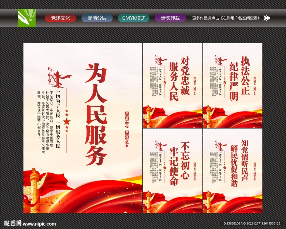
Task: Click the golden huabiao pillar on the large poster
Action: (x=35, y=191)
